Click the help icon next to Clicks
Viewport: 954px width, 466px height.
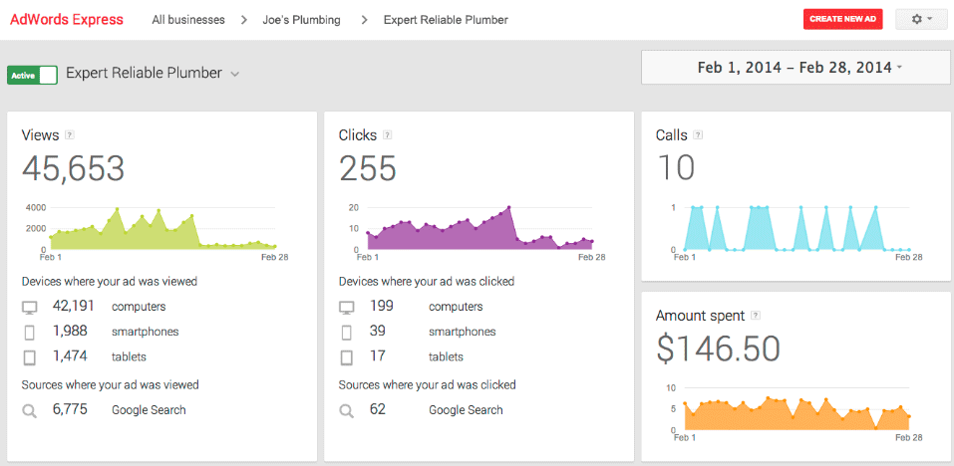click(x=387, y=135)
